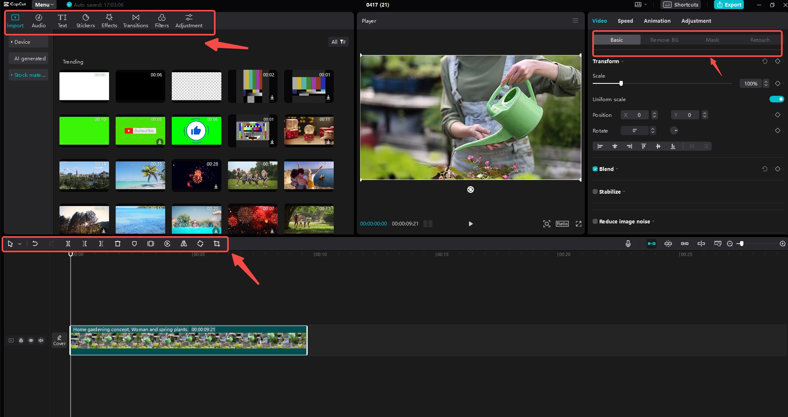Viewport: 788px width, 417px height.
Task: Hide the video track with the eye icon
Action: click(31, 340)
